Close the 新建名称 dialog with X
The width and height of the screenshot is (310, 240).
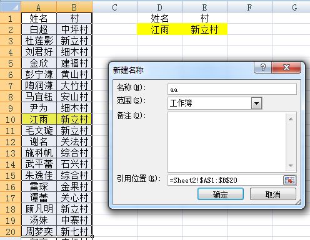(286, 67)
